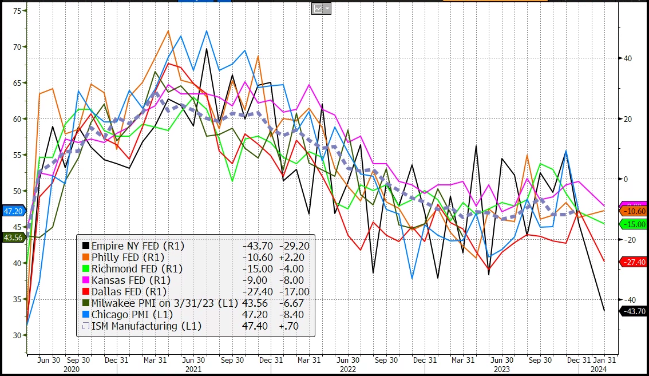Click the blue 47.20 tag on left axis
649x376 pixels.
pyautogui.click(x=14, y=211)
